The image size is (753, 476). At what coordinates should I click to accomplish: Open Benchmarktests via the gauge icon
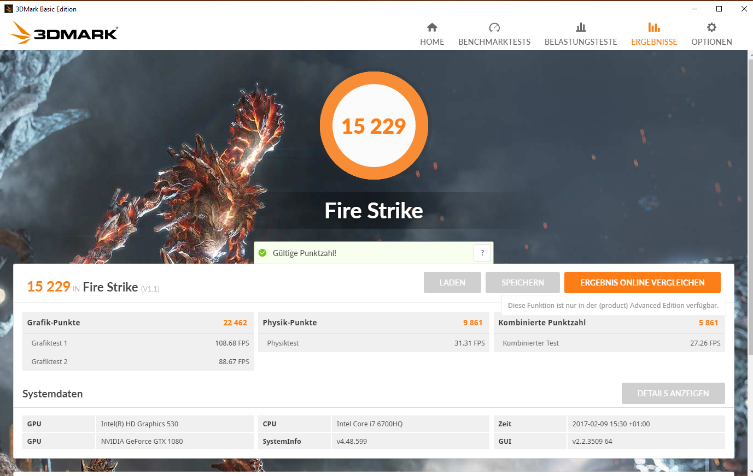494,27
